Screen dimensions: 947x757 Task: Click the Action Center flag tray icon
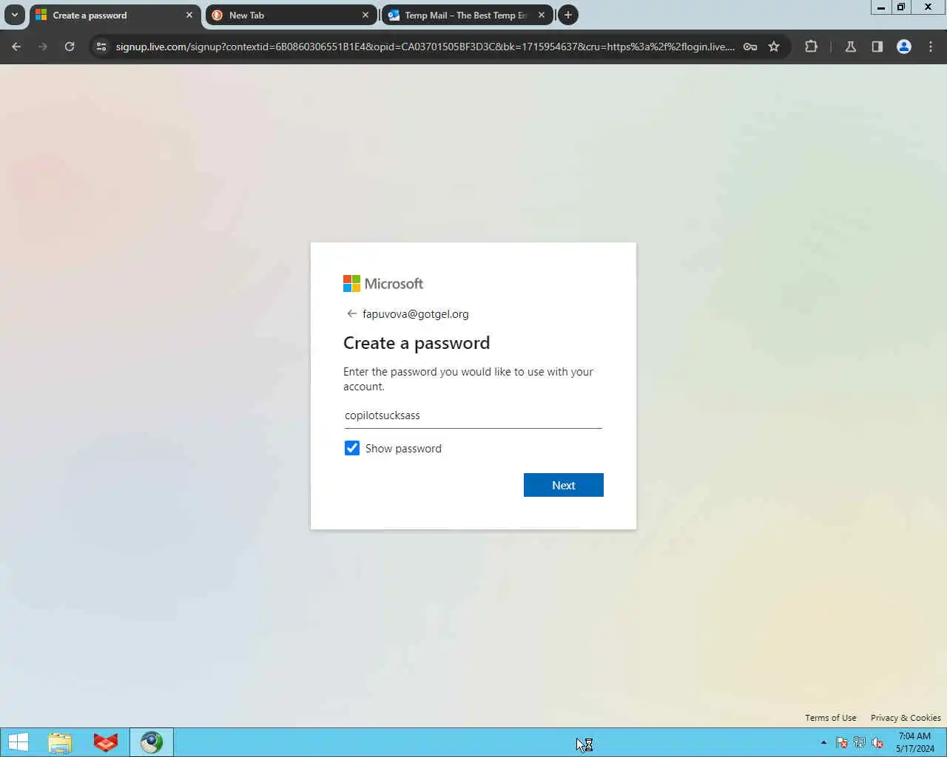pos(842,742)
